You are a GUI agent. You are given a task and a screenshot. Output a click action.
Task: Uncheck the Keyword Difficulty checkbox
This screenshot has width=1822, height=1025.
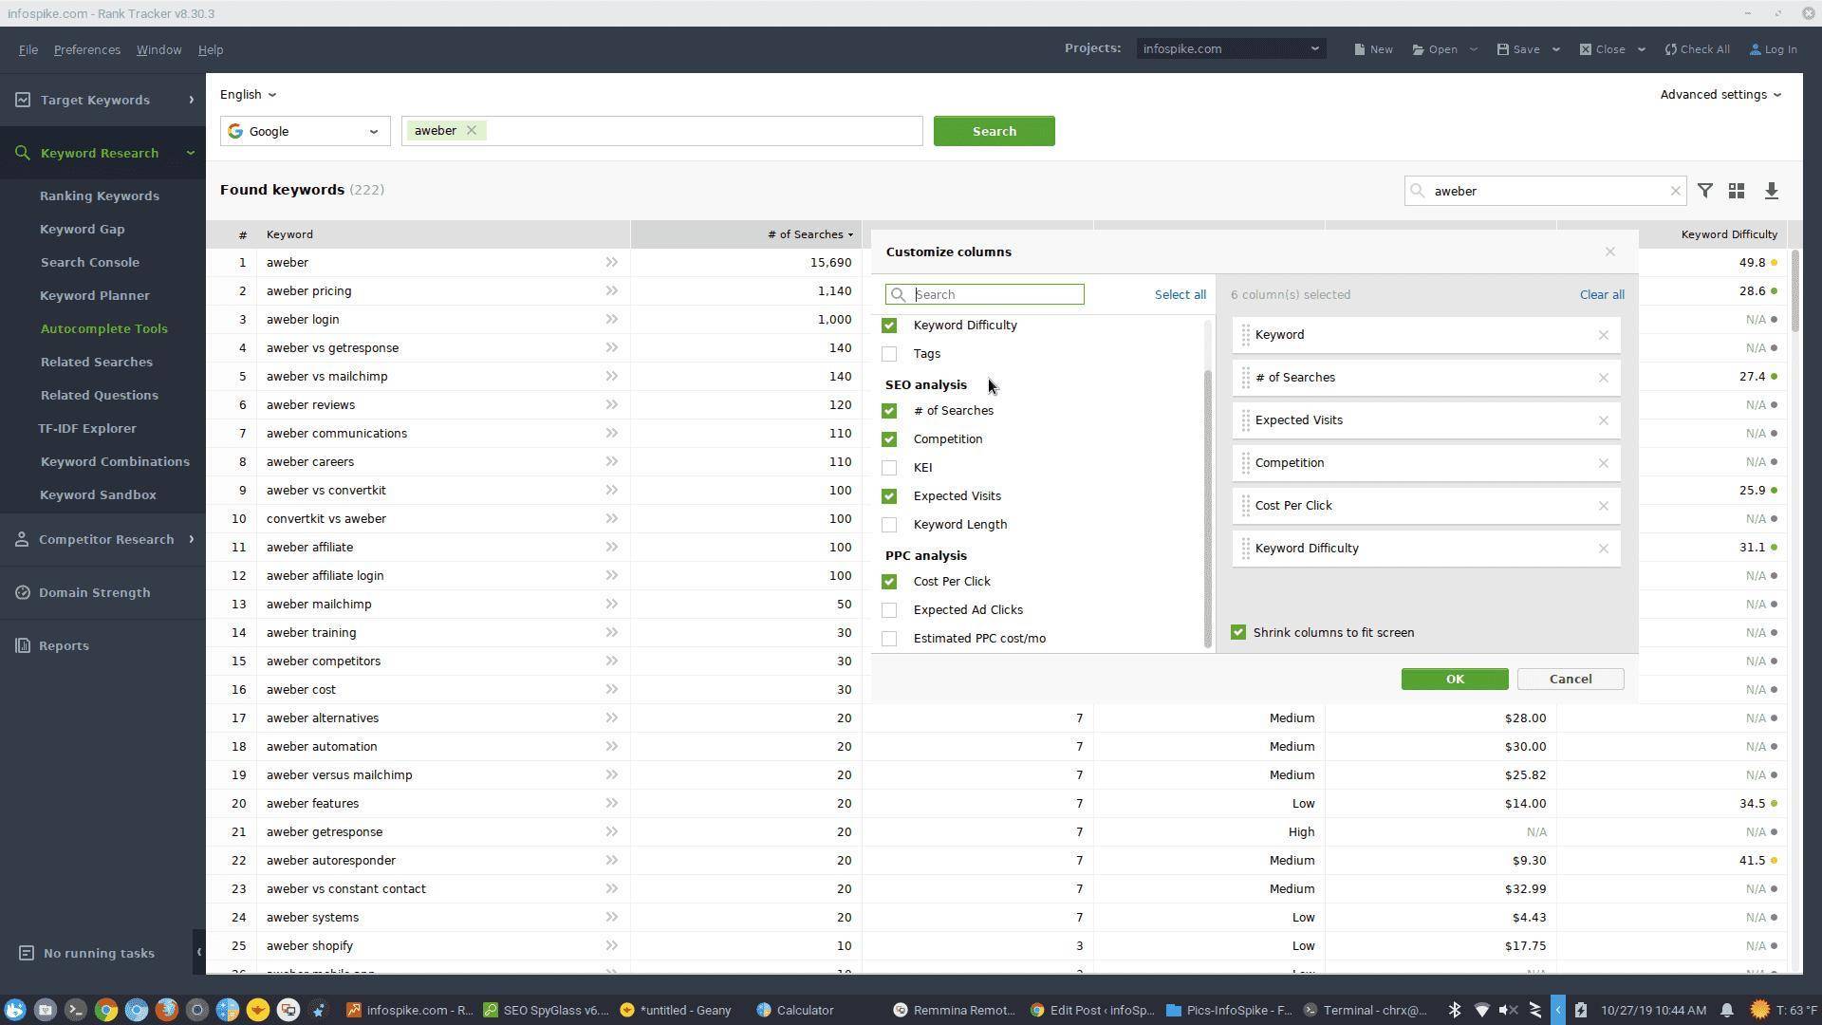click(x=889, y=326)
